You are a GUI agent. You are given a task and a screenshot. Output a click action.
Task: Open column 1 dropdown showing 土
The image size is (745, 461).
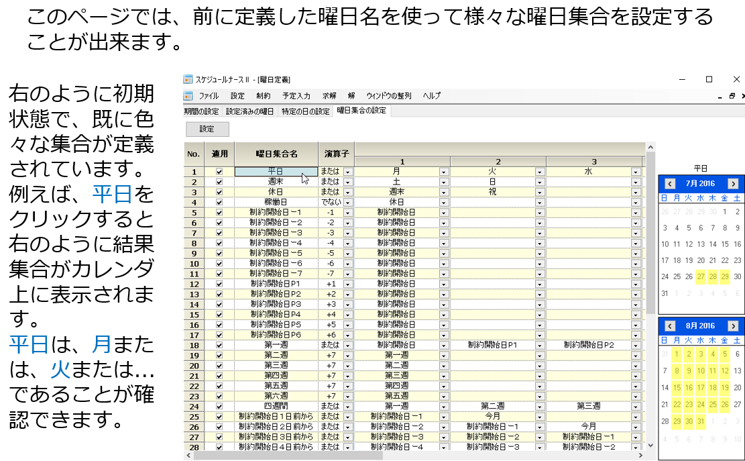(x=444, y=182)
